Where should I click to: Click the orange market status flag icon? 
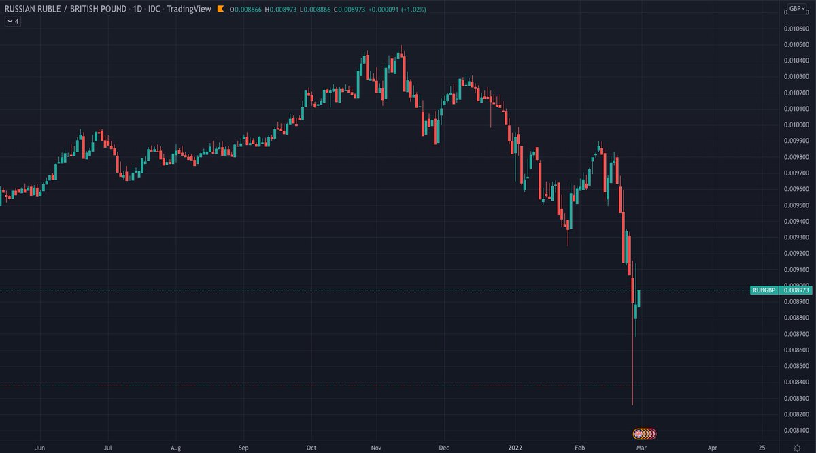(x=221, y=10)
